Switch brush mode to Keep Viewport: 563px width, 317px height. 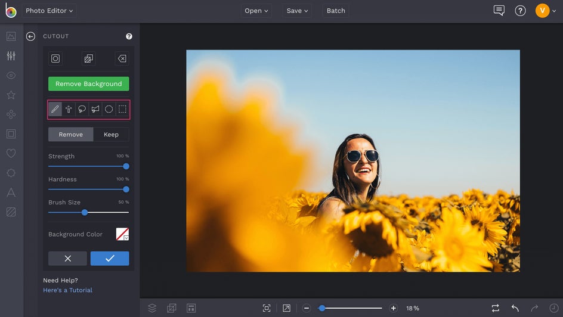pos(111,135)
